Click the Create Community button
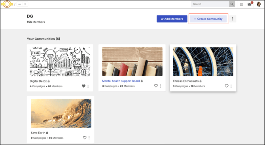265x145 pixels. pos(208,19)
